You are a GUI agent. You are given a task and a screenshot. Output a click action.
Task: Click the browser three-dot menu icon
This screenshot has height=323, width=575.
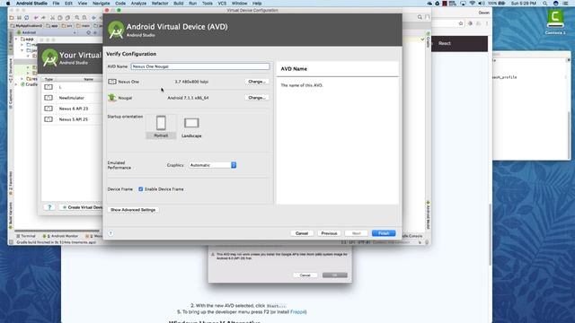[487, 23]
